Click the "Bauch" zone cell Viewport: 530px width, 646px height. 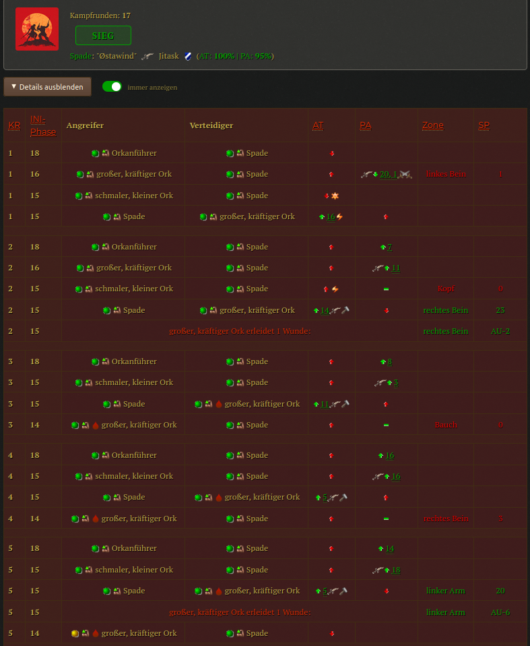click(x=446, y=425)
